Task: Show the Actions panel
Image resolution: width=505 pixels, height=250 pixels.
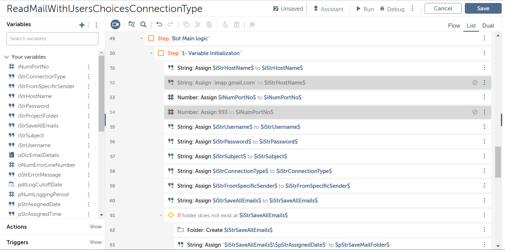Action: (96, 227)
